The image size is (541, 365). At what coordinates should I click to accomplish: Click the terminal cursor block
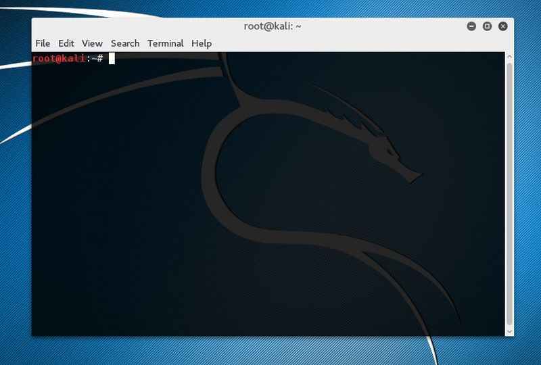click(112, 59)
